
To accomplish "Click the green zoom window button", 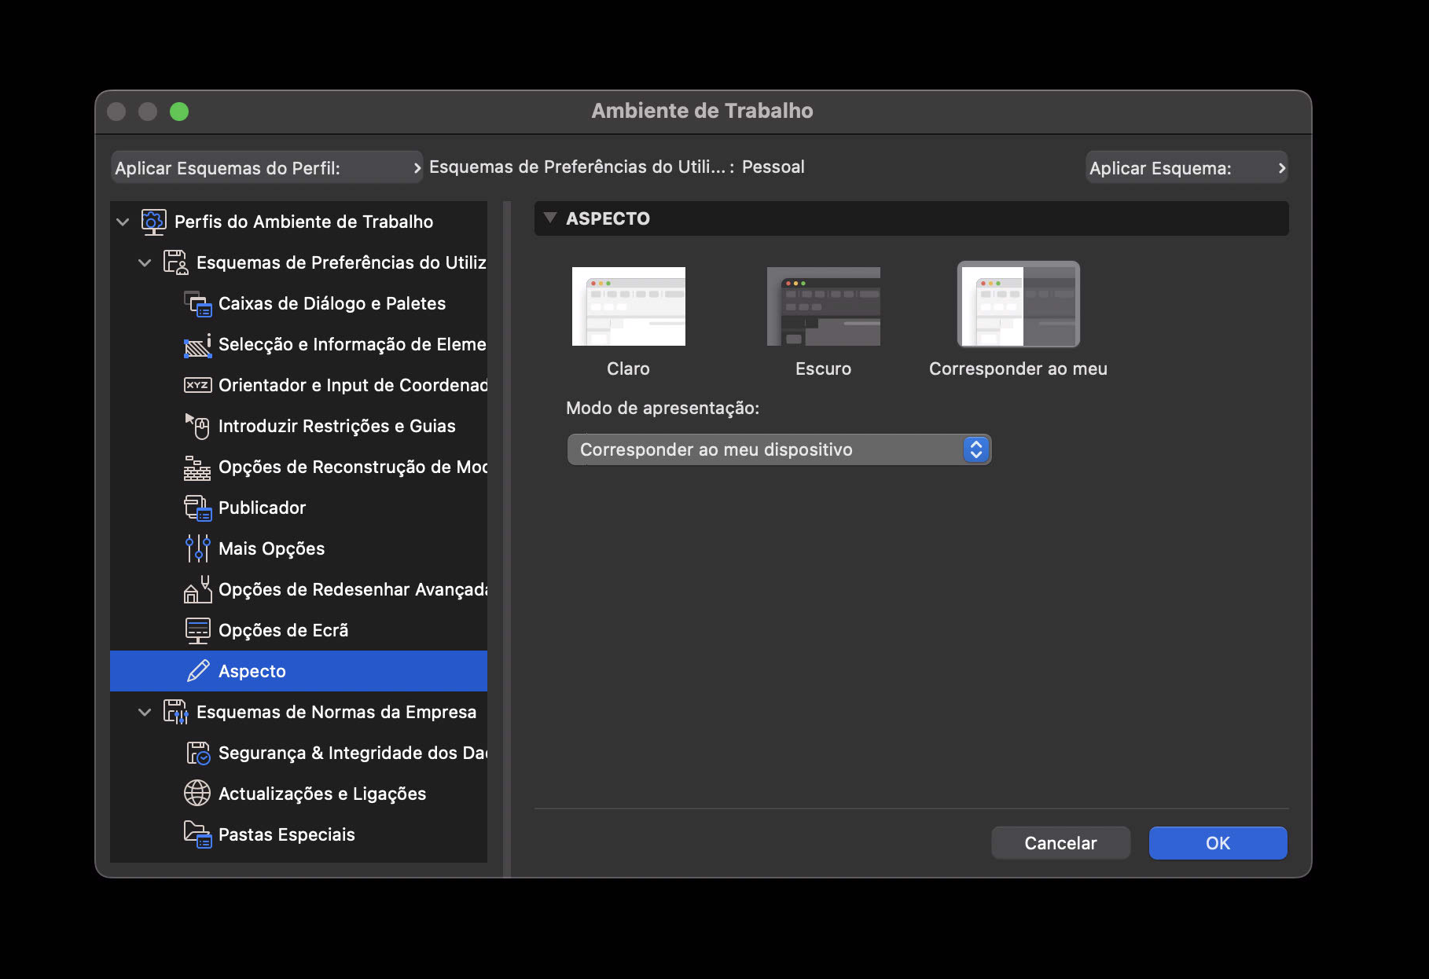I will coord(179,112).
